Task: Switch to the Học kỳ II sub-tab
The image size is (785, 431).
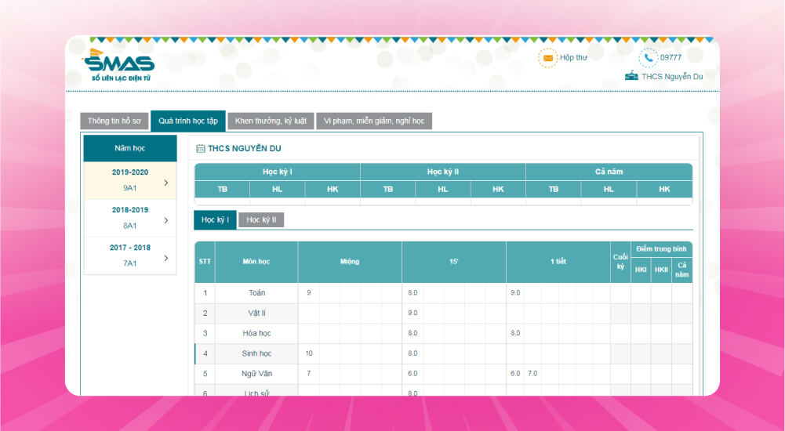Action: (x=261, y=219)
